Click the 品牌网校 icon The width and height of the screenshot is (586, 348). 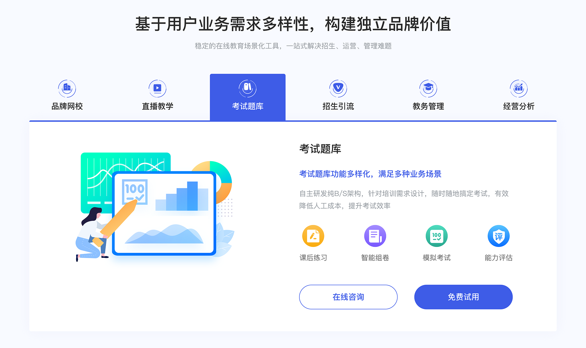click(x=66, y=87)
